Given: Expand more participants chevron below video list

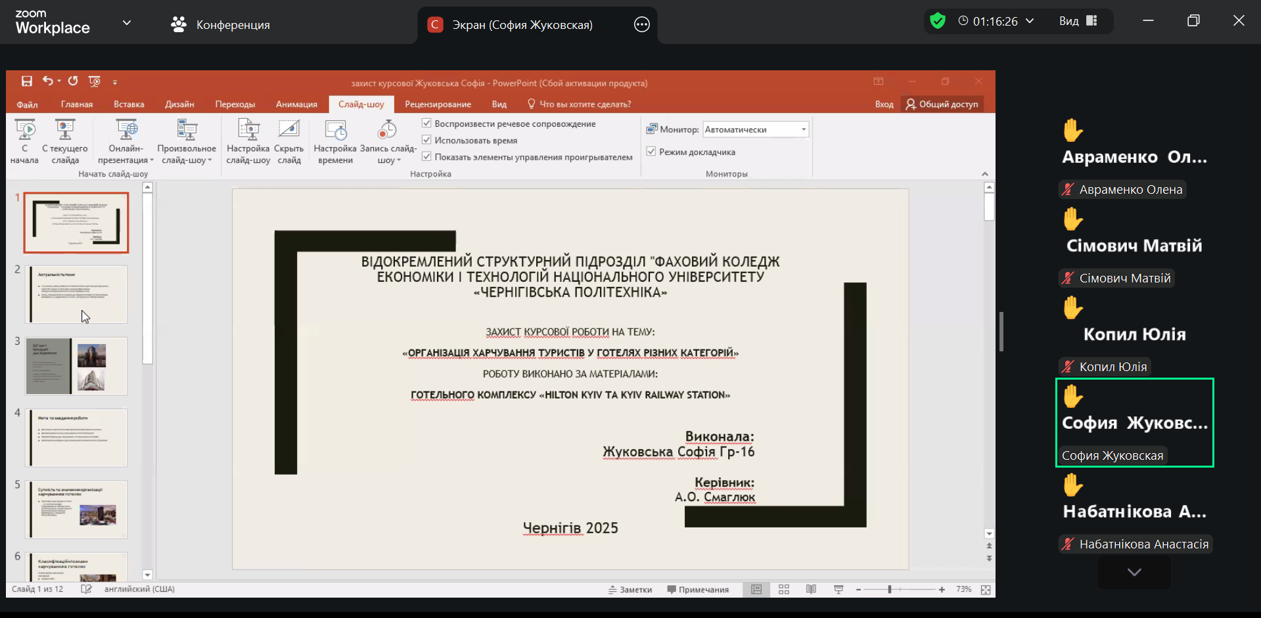Looking at the screenshot, I should (x=1134, y=572).
